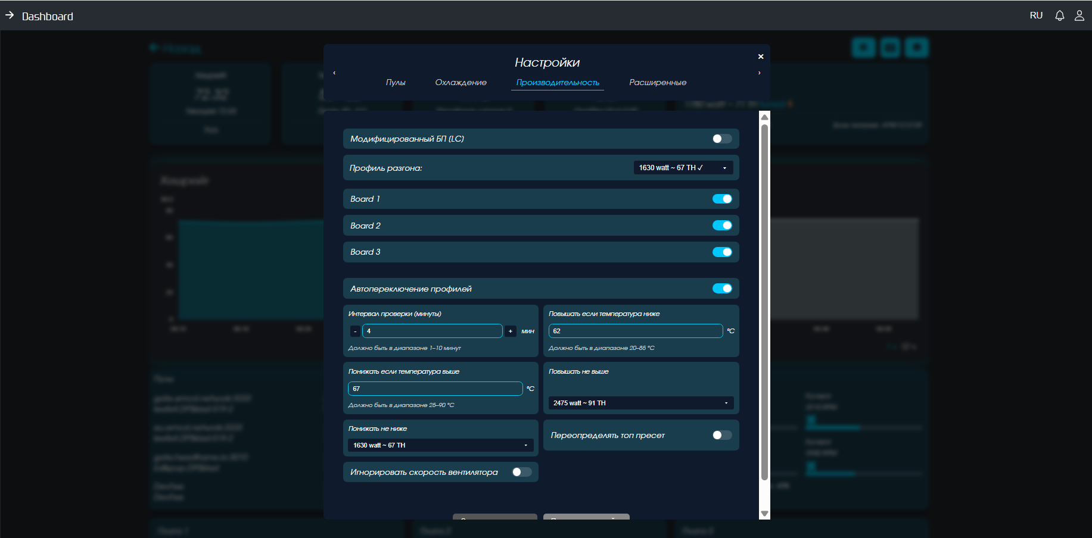Image resolution: width=1092 pixels, height=538 pixels.
Task: Open the Профиль разгона dropdown
Action: pyautogui.click(x=683, y=168)
